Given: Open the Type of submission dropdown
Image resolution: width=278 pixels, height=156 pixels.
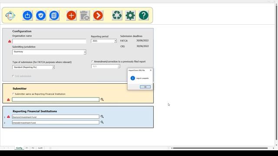Looking at the screenshot, I should click(53, 67).
